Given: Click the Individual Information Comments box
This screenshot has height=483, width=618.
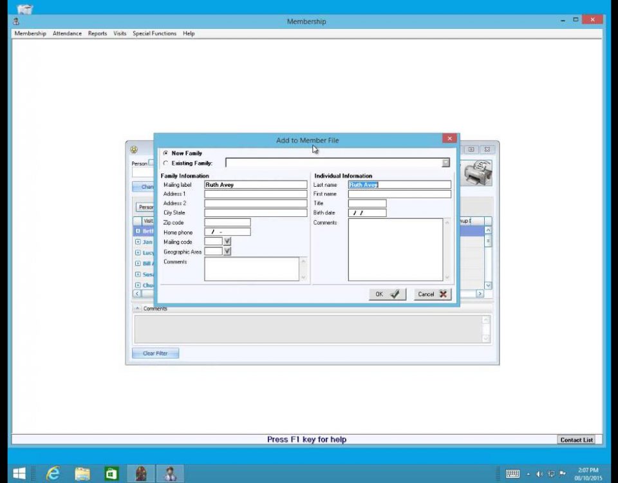Looking at the screenshot, I should pos(396,250).
